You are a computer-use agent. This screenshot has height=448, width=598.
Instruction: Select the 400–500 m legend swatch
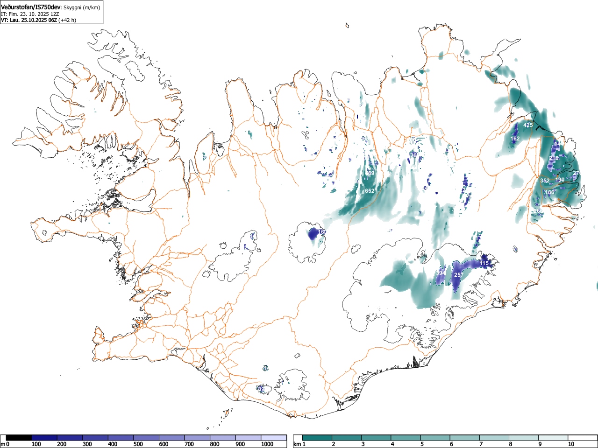121,438
